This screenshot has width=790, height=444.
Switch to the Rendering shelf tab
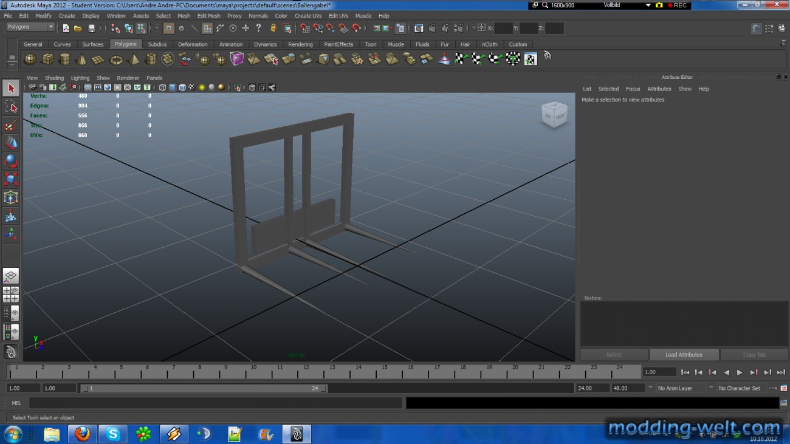(x=300, y=44)
